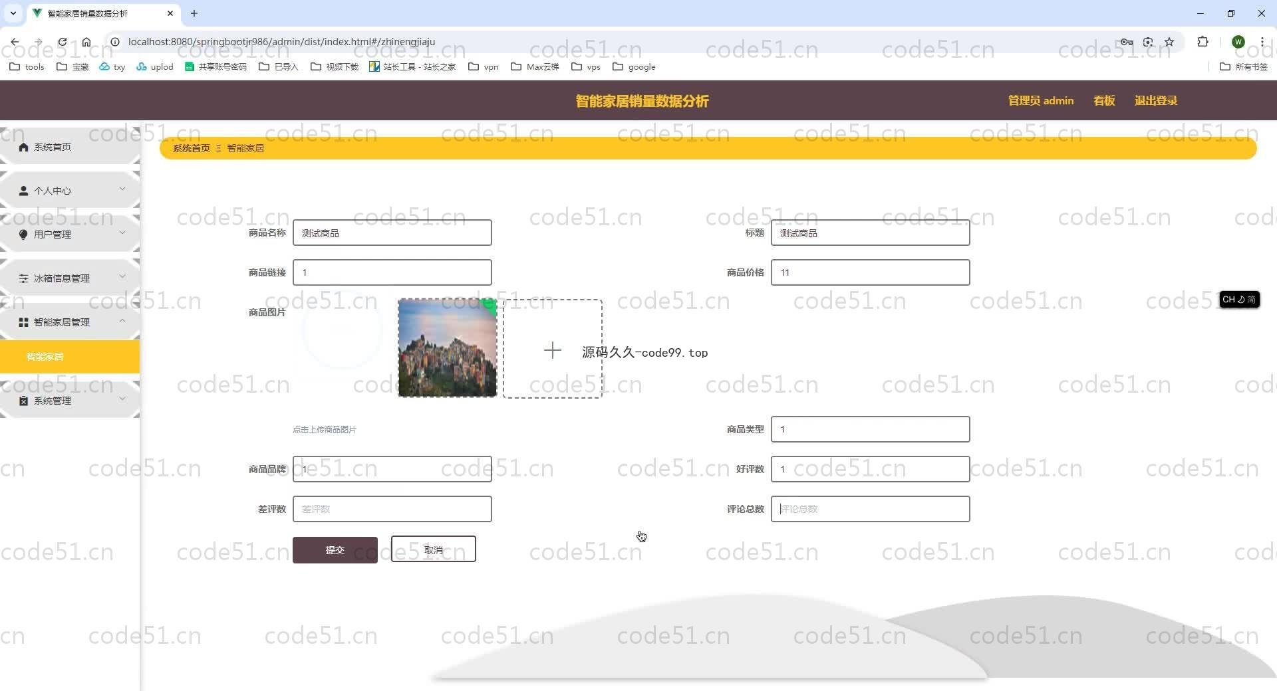Click the browser back arrow
Image resolution: width=1277 pixels, height=691 pixels.
pos(15,42)
